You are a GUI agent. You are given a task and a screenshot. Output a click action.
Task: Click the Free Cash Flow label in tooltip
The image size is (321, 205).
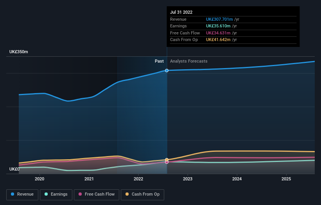coord(185,33)
